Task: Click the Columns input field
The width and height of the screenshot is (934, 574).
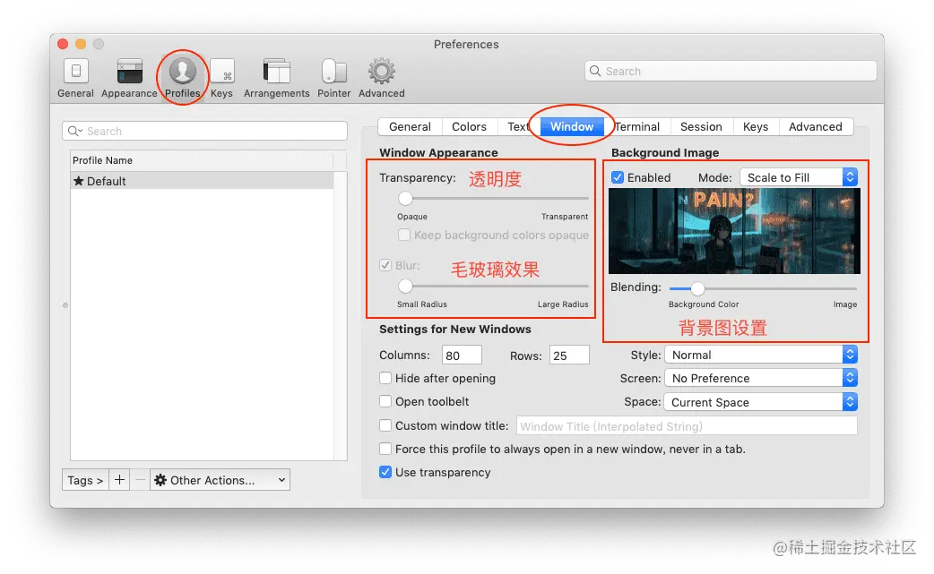Action: pos(462,356)
